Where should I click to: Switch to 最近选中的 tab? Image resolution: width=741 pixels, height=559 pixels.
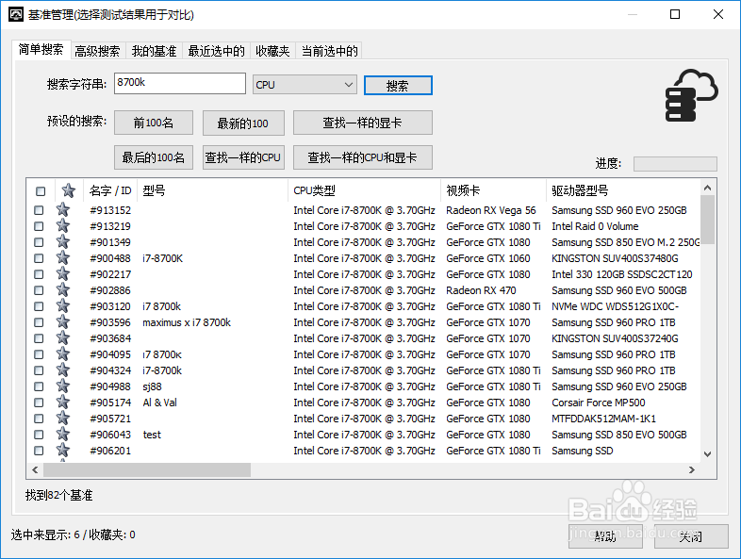point(217,51)
